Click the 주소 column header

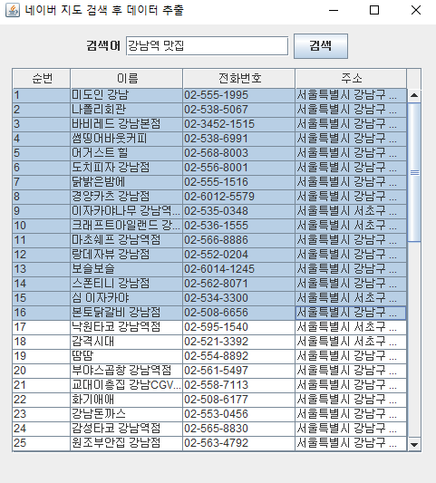[351, 79]
